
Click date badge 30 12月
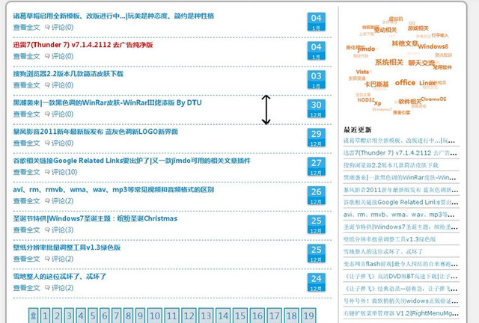coord(316,108)
